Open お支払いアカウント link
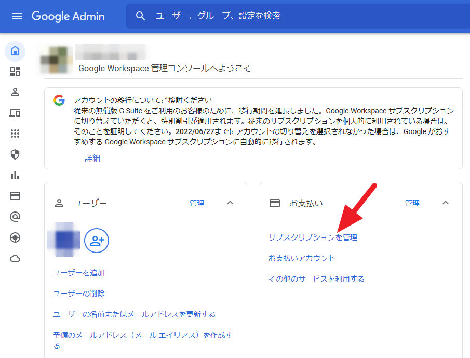Image resolution: width=470 pixels, height=358 pixels. click(302, 258)
